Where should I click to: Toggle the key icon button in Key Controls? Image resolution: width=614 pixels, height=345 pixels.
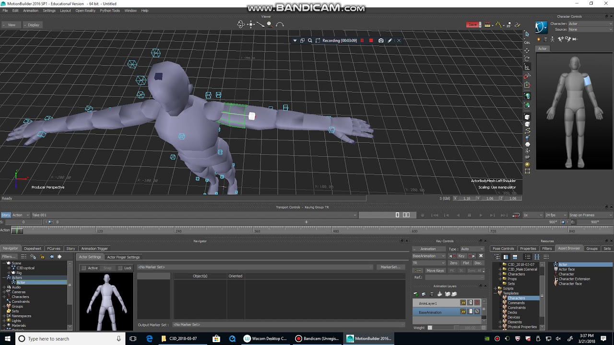(x=418, y=270)
